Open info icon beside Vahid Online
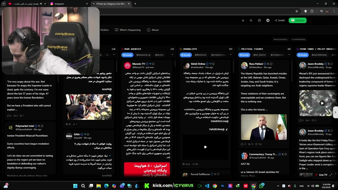The height and width of the screenshot is (190, 338). 213,64
